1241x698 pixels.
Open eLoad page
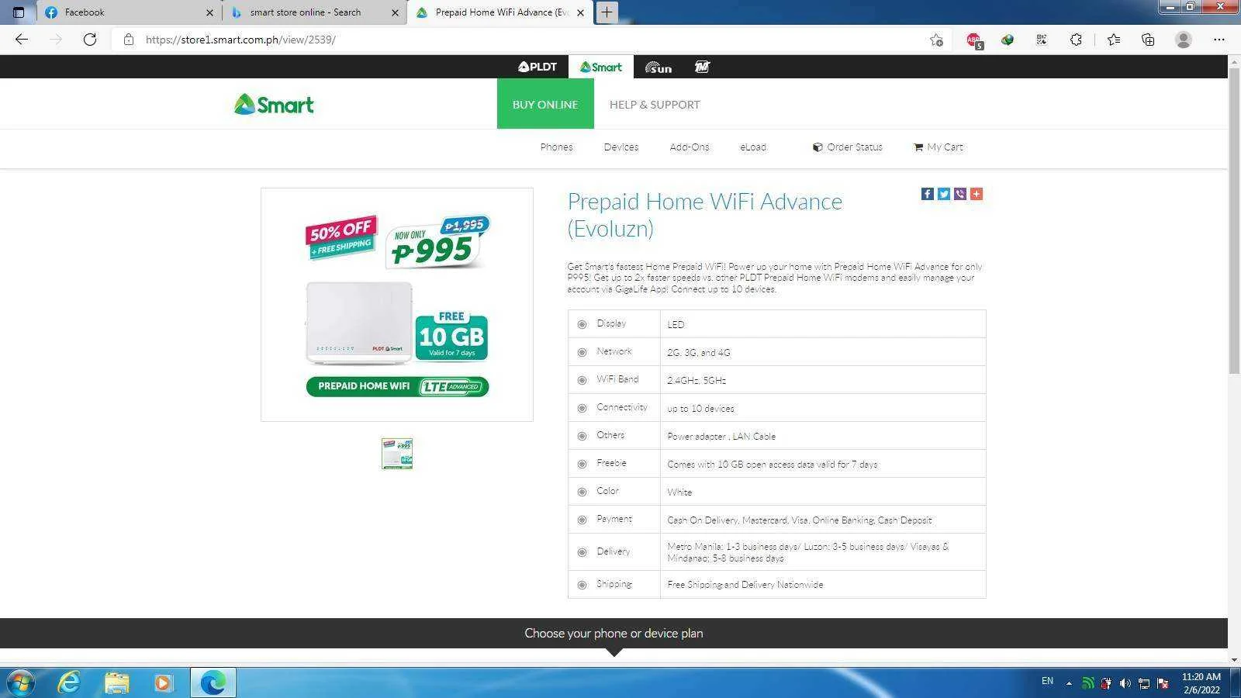(x=753, y=147)
